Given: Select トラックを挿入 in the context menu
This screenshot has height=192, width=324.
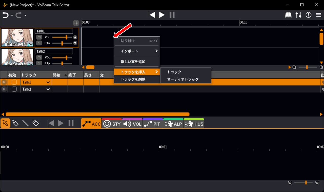Looking at the screenshot, I should pos(137,72).
